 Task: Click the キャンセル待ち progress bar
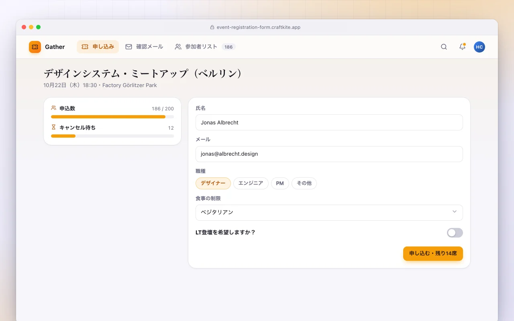(112, 136)
